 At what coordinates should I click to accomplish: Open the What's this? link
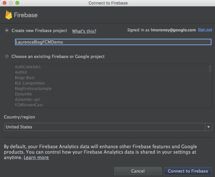84,31
